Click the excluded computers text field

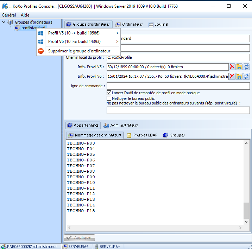point(178,110)
